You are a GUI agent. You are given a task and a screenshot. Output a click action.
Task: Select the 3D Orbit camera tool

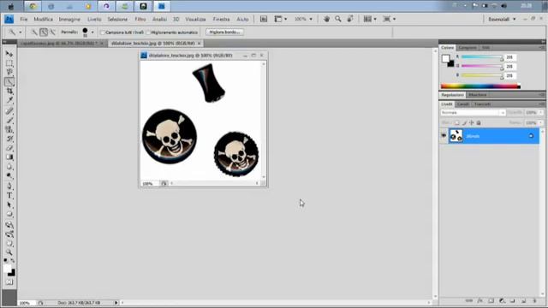[9, 234]
